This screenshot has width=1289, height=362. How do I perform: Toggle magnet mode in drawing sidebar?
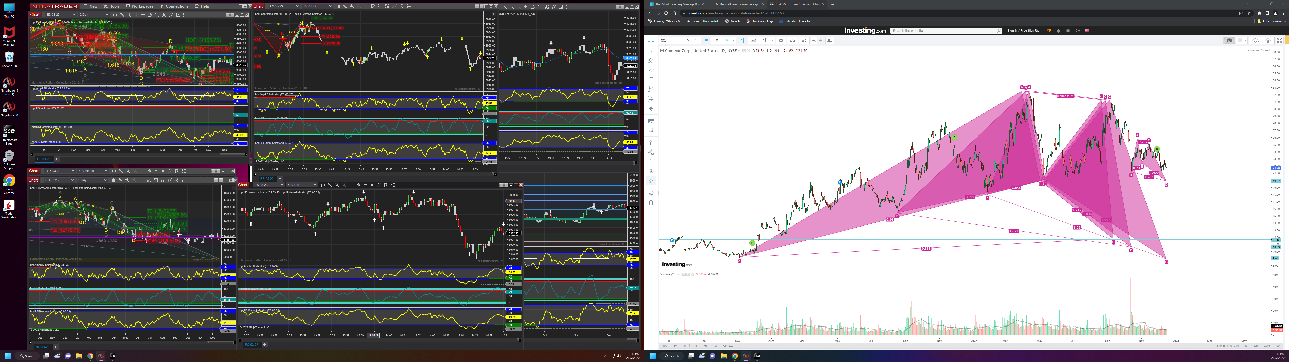tap(651, 143)
